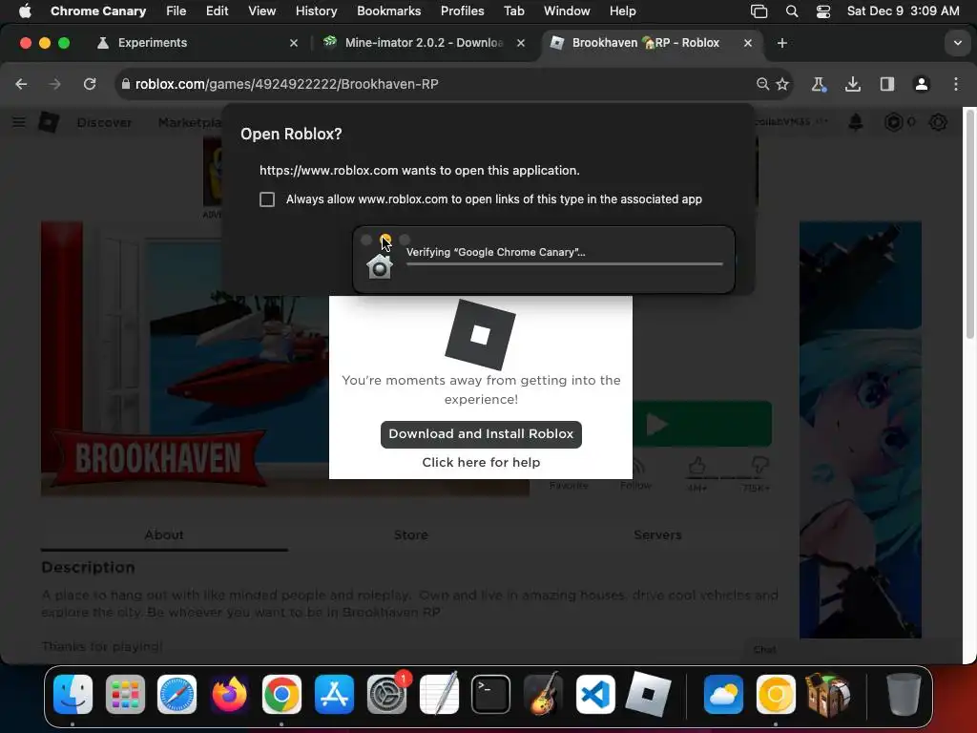Viewport: 977px width, 733px height.
Task: Select the Store tab on game page
Action: 410,534
